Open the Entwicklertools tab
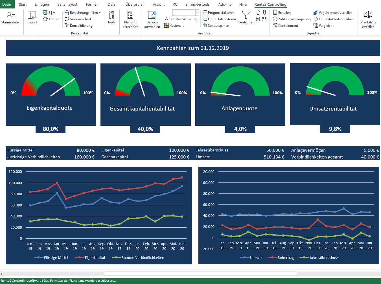 (198, 4)
